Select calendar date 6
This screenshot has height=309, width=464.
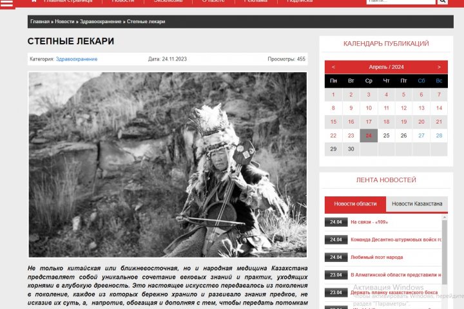coord(421,95)
